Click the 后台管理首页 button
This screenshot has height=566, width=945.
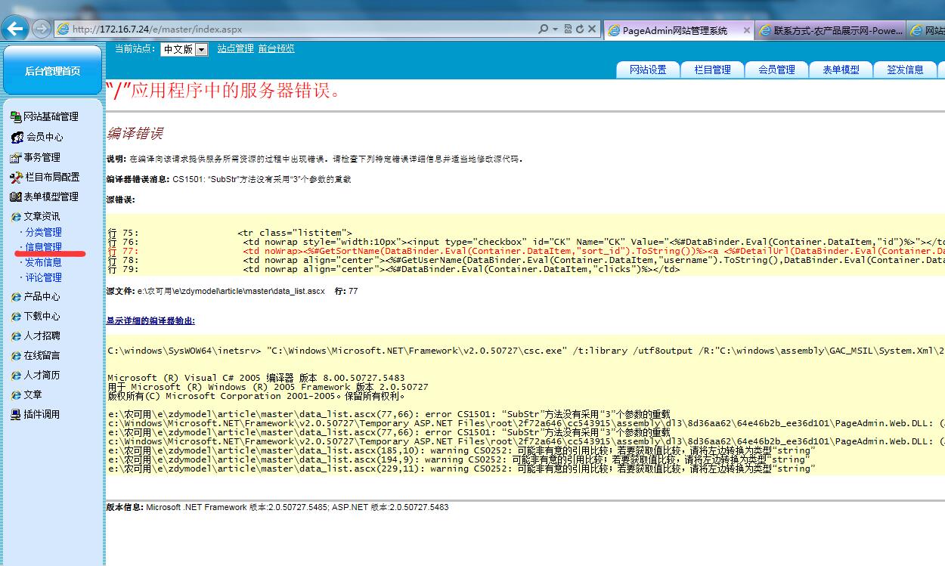52,71
